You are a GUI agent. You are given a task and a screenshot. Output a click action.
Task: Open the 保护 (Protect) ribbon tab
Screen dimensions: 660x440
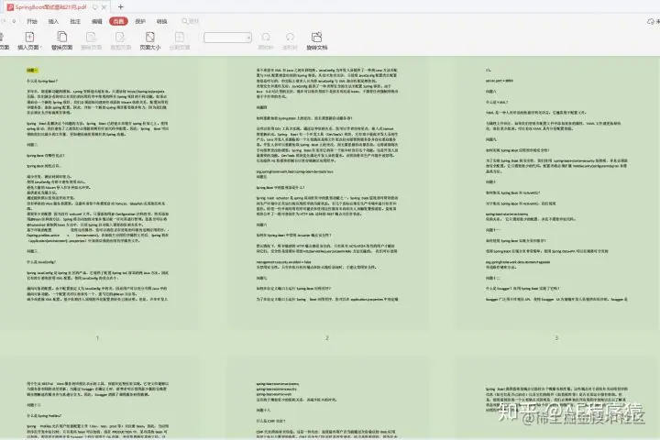(140, 21)
